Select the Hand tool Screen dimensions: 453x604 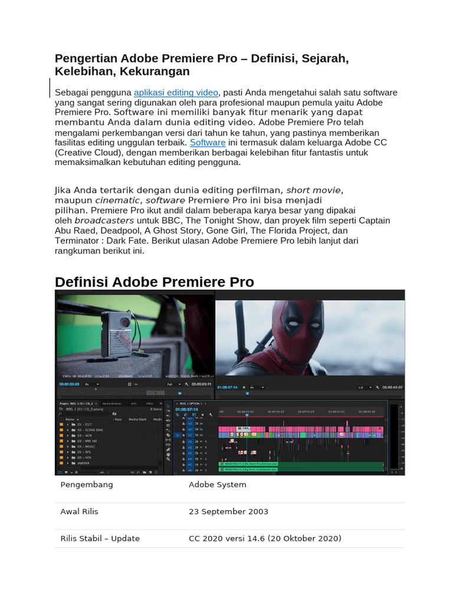click(x=168, y=455)
